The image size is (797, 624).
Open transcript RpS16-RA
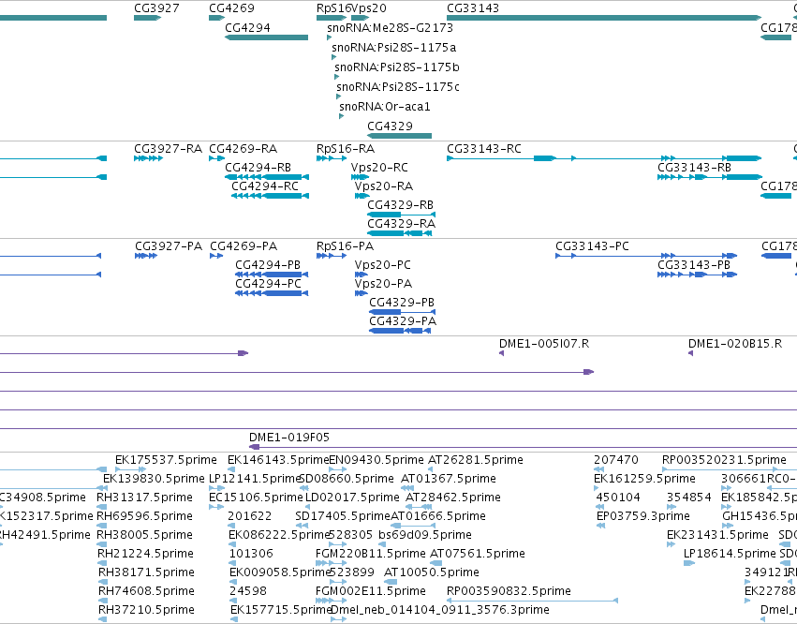(x=346, y=149)
